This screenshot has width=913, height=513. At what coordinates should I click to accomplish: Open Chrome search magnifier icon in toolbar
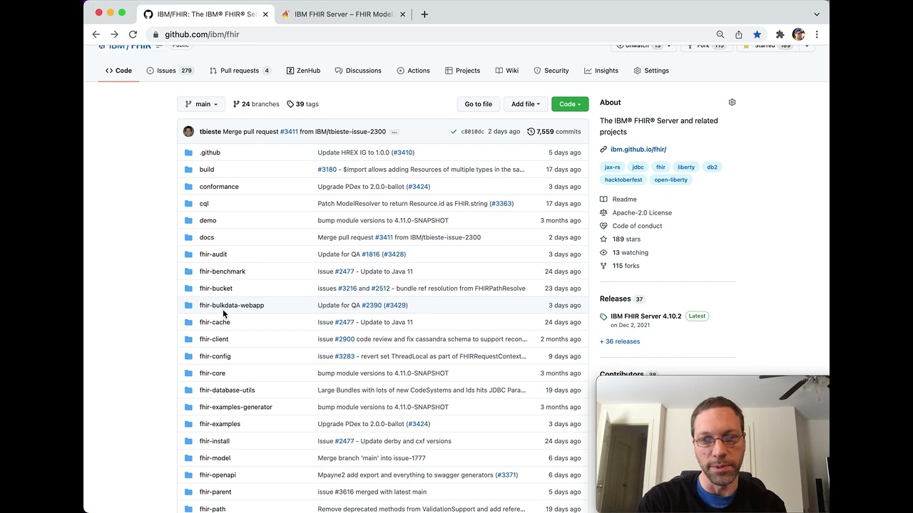(x=720, y=34)
